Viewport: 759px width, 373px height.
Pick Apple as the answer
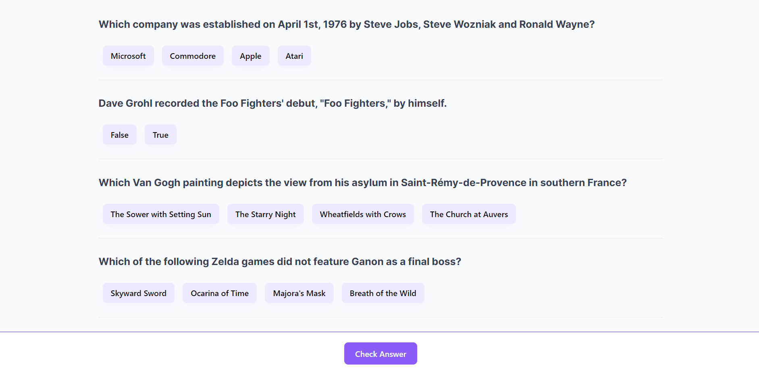click(x=250, y=56)
